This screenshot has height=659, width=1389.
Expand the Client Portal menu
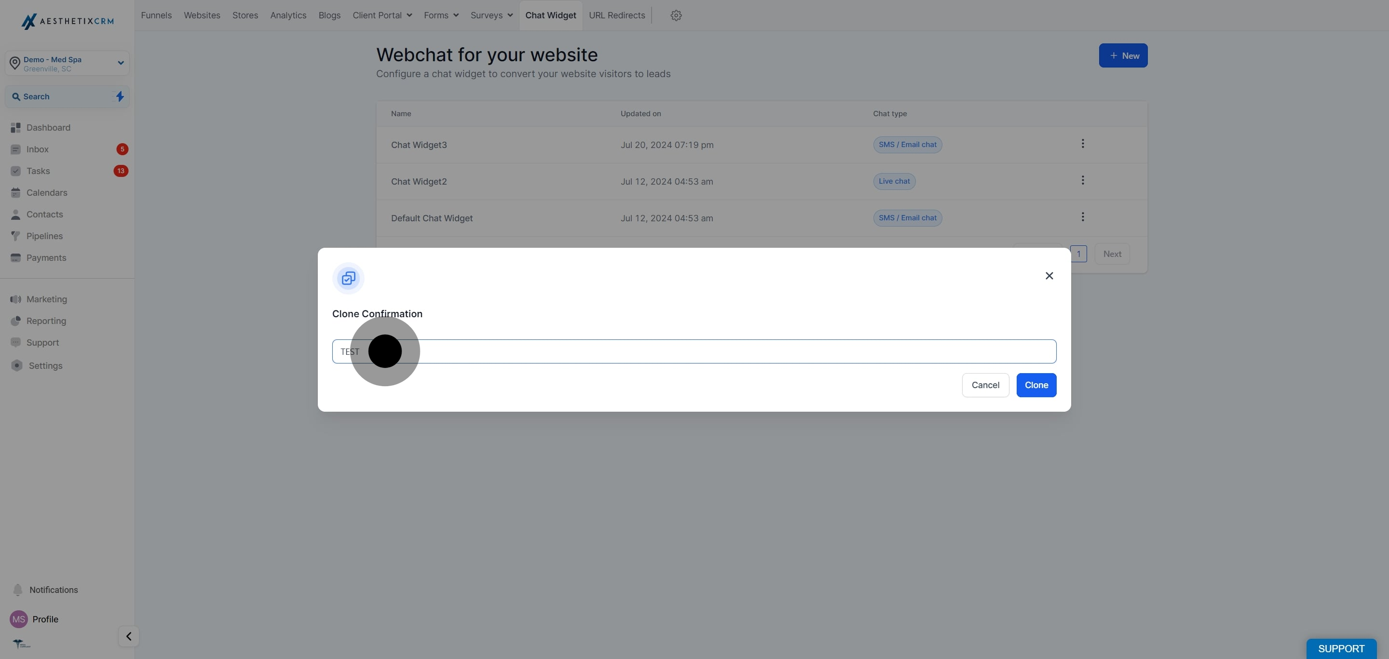click(x=382, y=15)
